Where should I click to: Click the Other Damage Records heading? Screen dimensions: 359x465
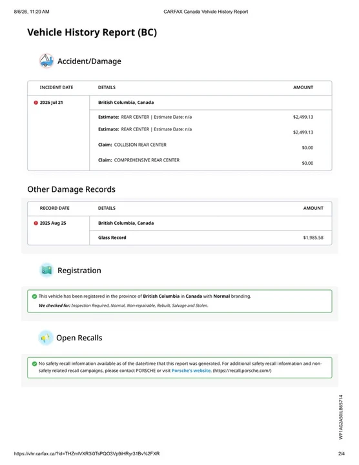click(71, 189)
